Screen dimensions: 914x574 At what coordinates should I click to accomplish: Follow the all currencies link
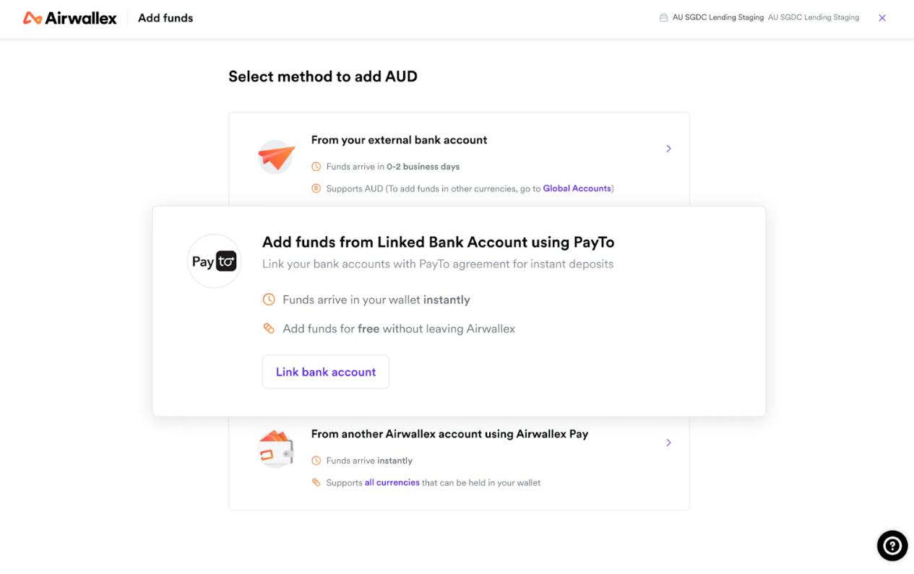(x=392, y=482)
